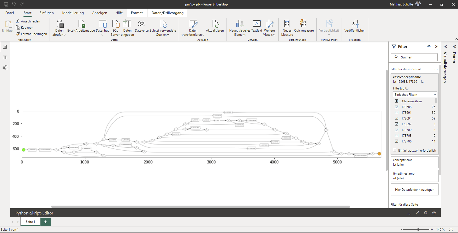Add Neues visuelles Element

[x=240, y=28]
